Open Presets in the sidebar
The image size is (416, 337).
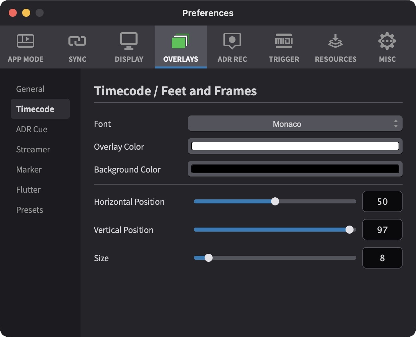[x=40, y=210]
